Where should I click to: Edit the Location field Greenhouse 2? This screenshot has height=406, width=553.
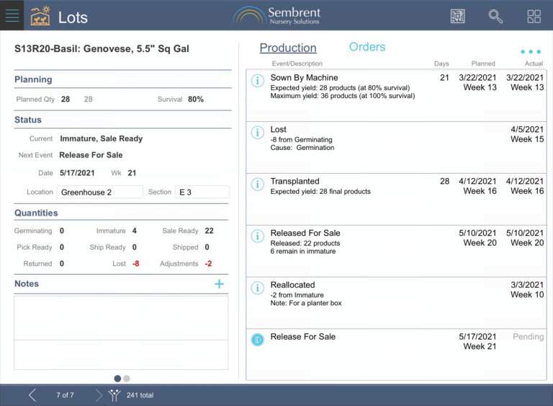pyautogui.click(x=100, y=192)
